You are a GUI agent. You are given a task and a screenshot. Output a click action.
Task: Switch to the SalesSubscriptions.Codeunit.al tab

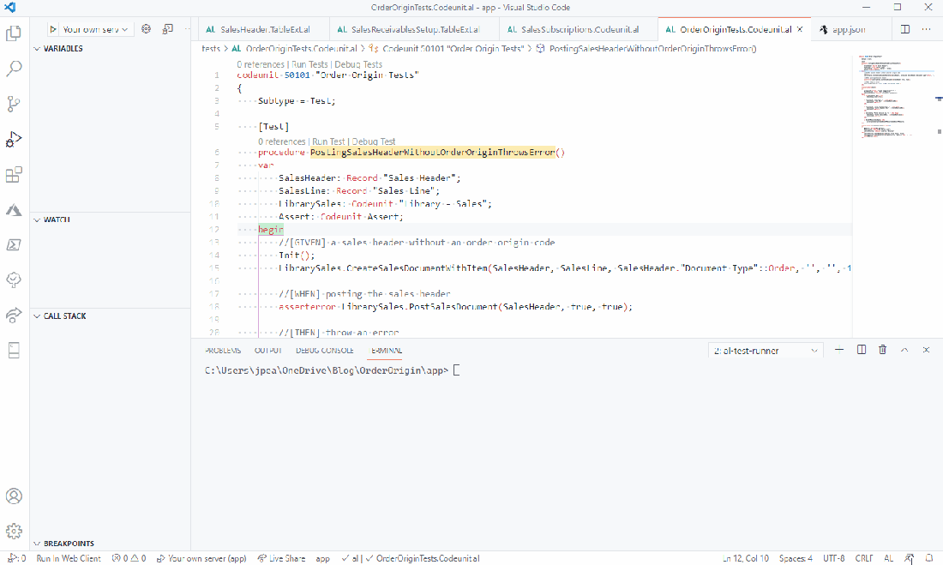pos(574,29)
